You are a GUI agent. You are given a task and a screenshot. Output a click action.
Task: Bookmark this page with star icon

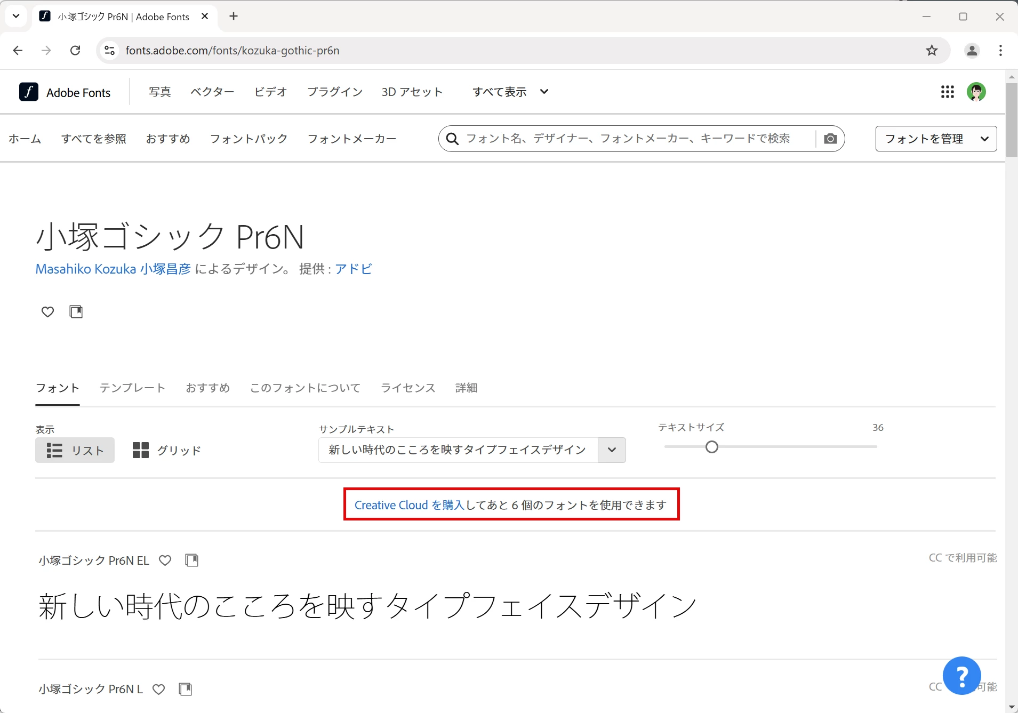click(x=932, y=50)
